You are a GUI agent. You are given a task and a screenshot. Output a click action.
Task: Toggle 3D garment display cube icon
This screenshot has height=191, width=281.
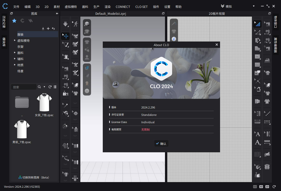click(87, 24)
